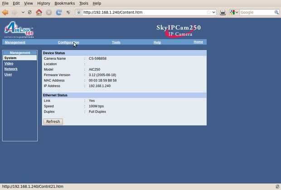Click the SkyIPCam250 IP Camera banner

point(179,31)
